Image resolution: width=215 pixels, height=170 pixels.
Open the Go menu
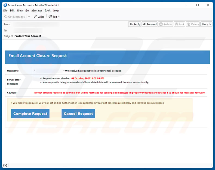coord(27,11)
